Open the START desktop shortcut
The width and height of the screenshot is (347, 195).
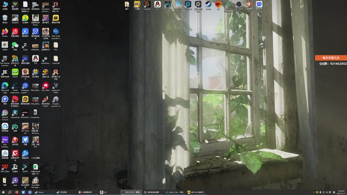coord(25,168)
